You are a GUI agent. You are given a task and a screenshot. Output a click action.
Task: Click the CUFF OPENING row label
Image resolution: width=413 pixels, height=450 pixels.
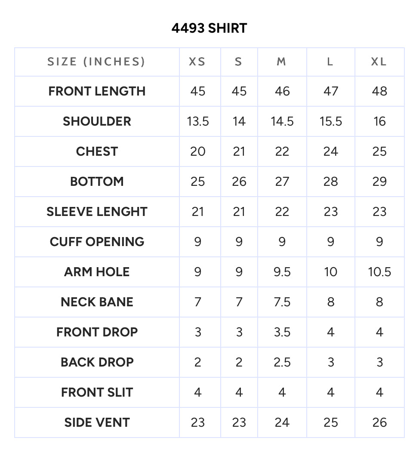tap(97, 242)
